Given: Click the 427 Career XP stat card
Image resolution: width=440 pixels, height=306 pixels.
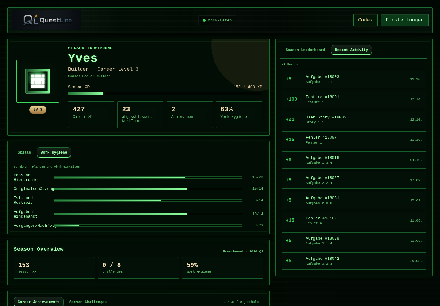Looking at the screenshot, I should click(91, 114).
